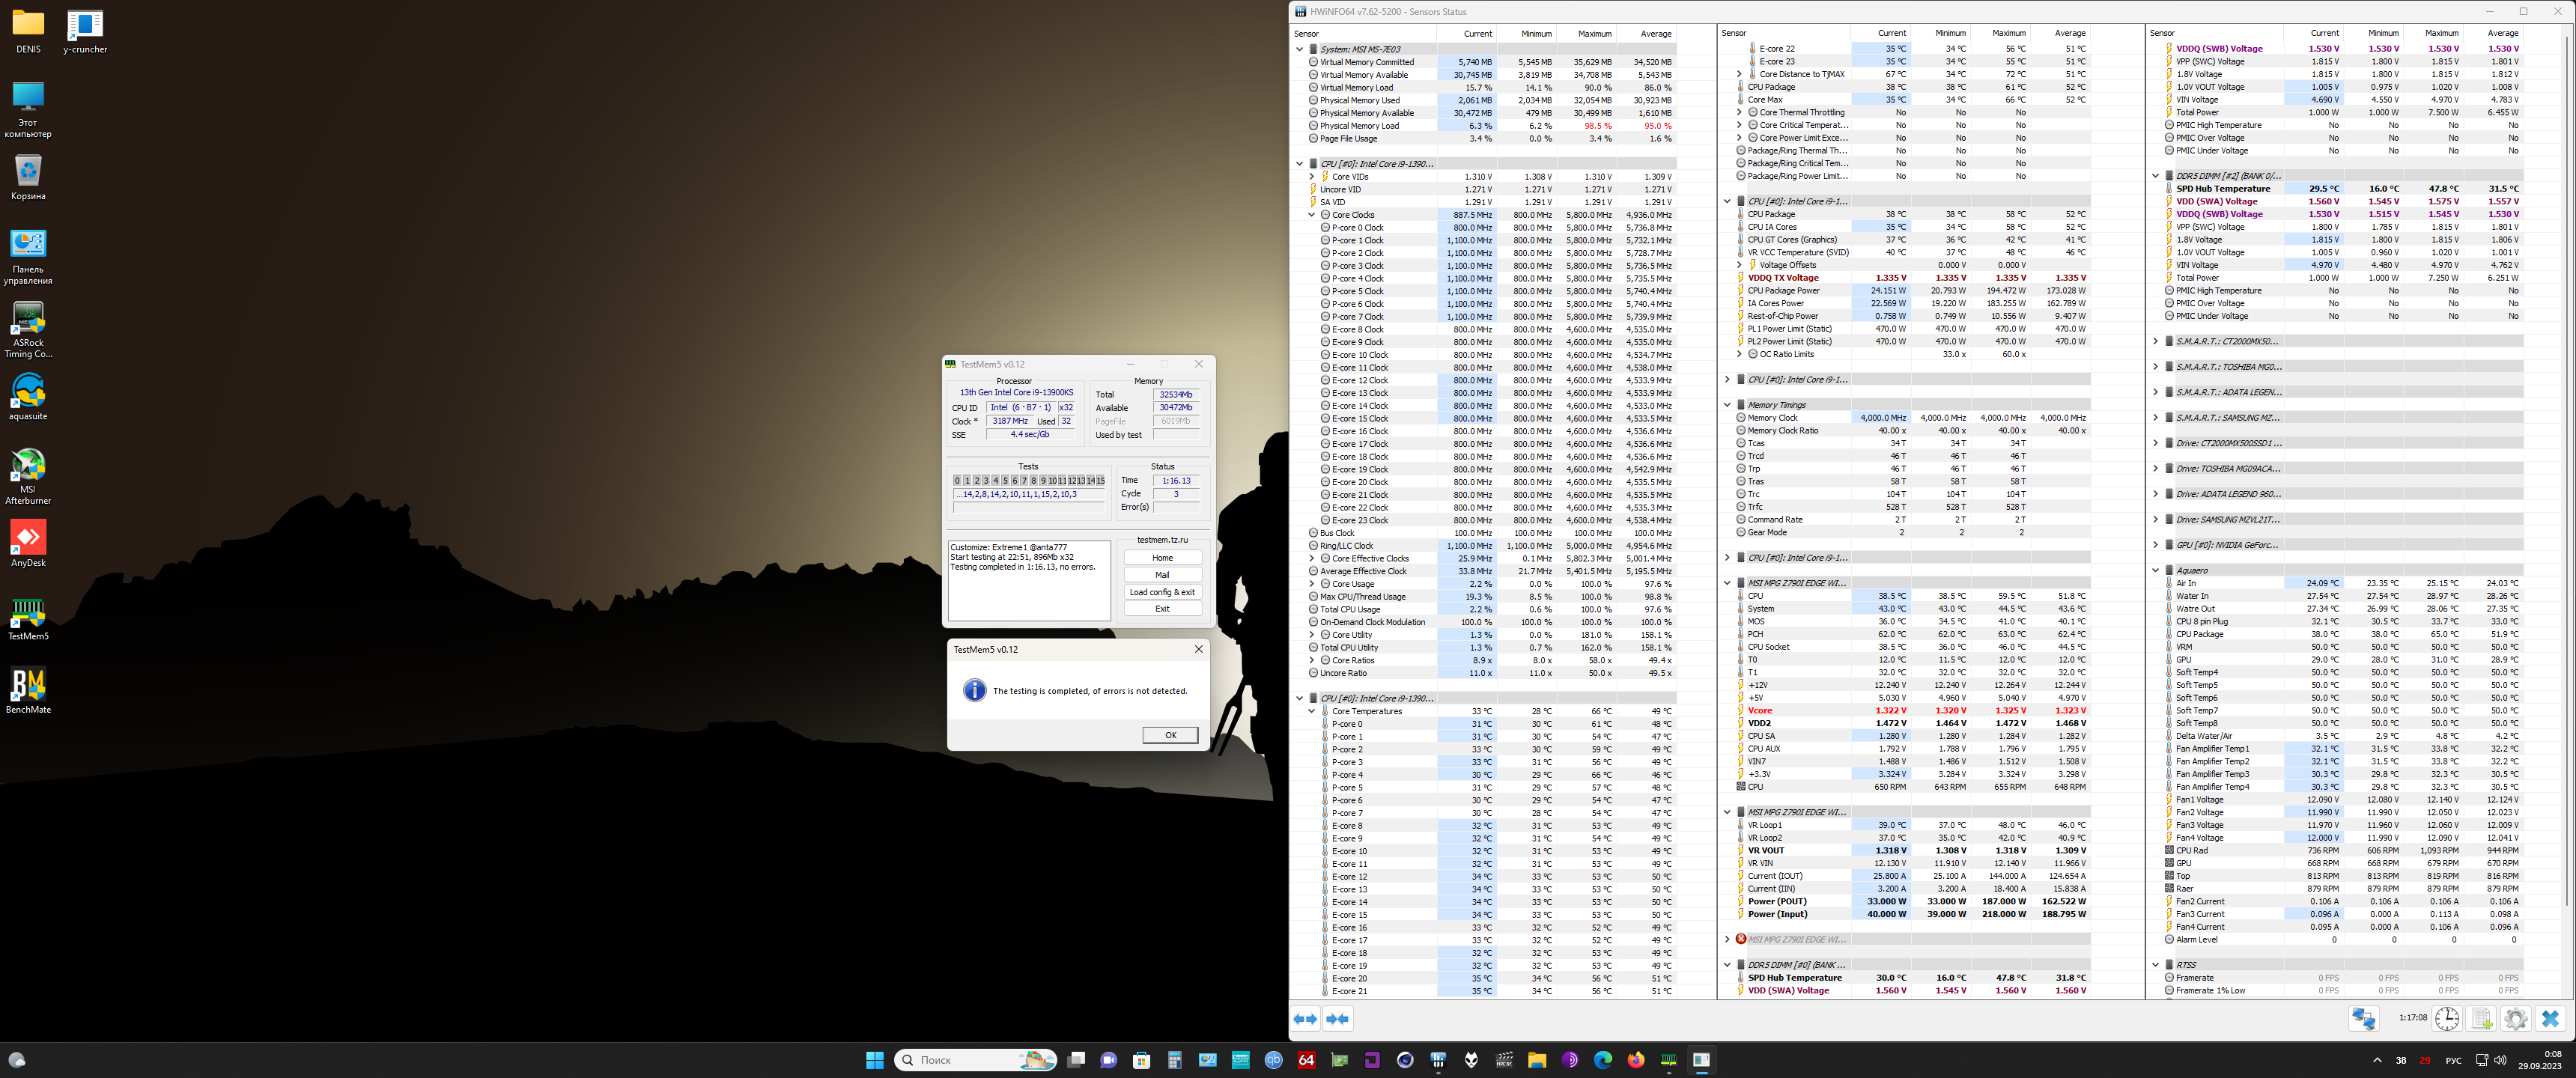Start logging with the add-sheet icon
Image resolution: width=2576 pixels, height=1078 pixels.
2482,1019
